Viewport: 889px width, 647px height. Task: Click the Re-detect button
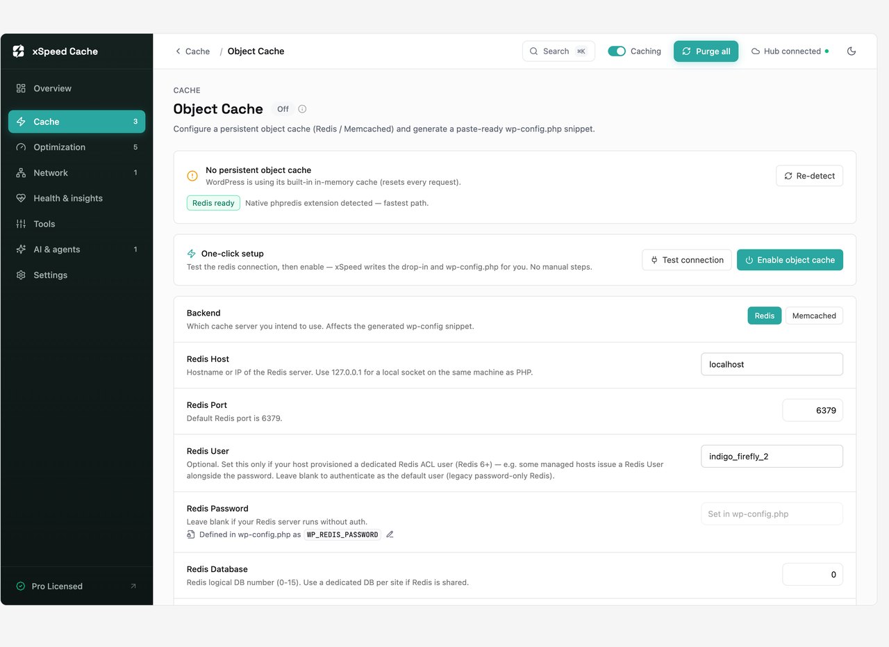809,176
